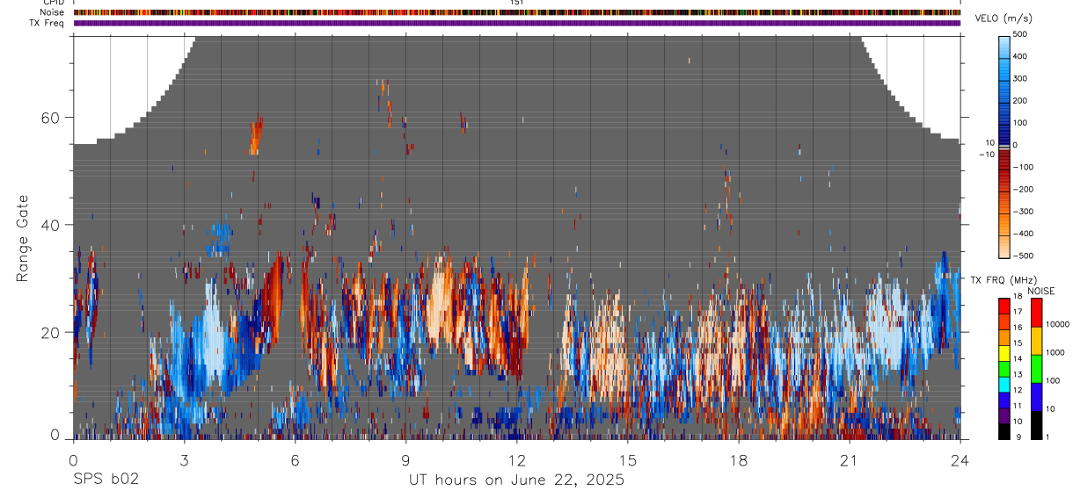Image resolution: width=1080 pixels, height=498 pixels.
Task: Click the Range Gate axis label
Action: pos(22,238)
